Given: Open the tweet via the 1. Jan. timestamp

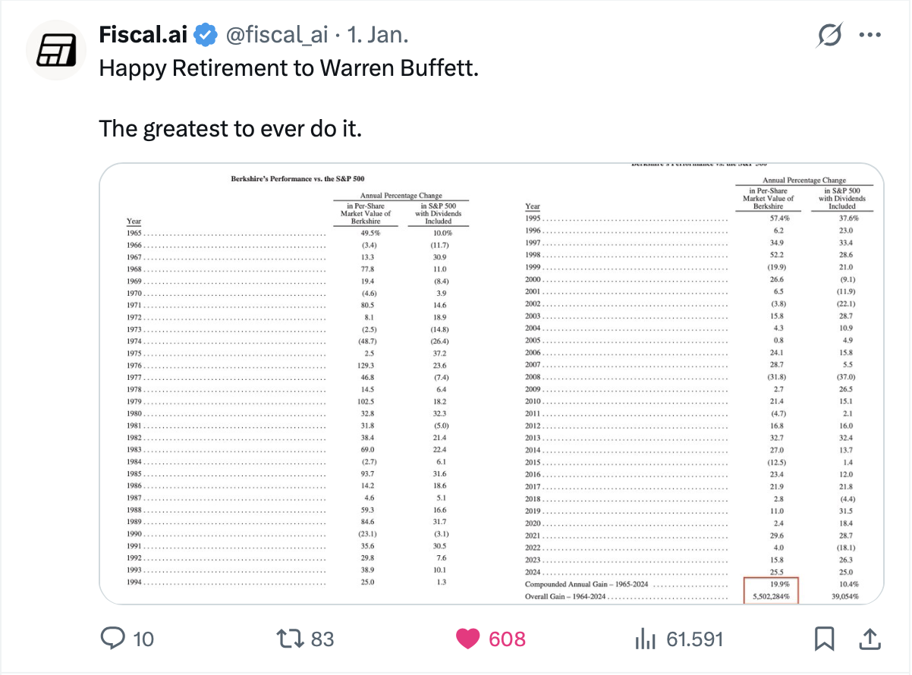Looking at the screenshot, I should [377, 35].
